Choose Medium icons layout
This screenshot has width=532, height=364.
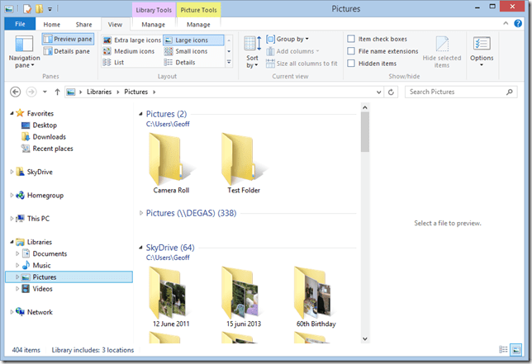(x=129, y=51)
